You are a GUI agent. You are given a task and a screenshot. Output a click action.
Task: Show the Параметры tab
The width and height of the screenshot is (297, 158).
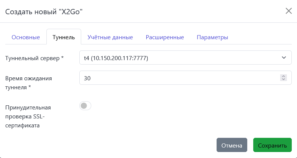click(212, 37)
